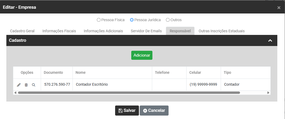This screenshot has height=119, width=285.
Task: Click the Cancelar button
Action: 154,111
